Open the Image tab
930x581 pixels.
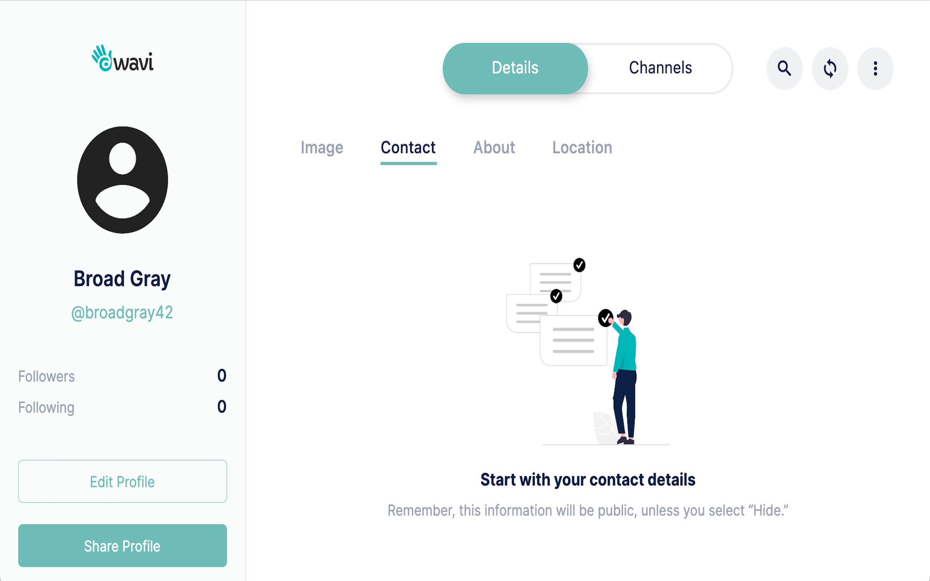pyautogui.click(x=322, y=147)
